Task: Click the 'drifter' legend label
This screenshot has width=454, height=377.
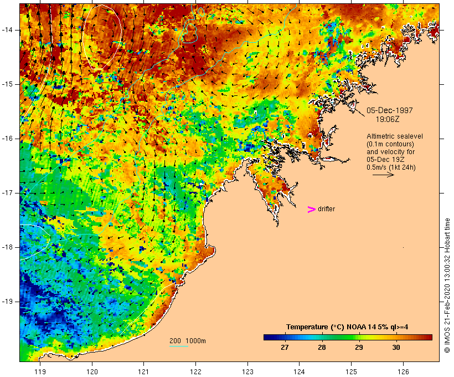Action: coord(326,209)
